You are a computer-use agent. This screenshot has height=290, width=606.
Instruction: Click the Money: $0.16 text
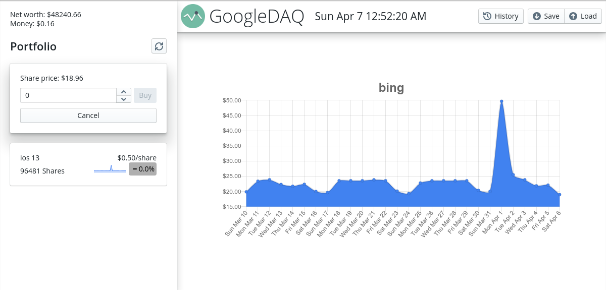pos(32,24)
